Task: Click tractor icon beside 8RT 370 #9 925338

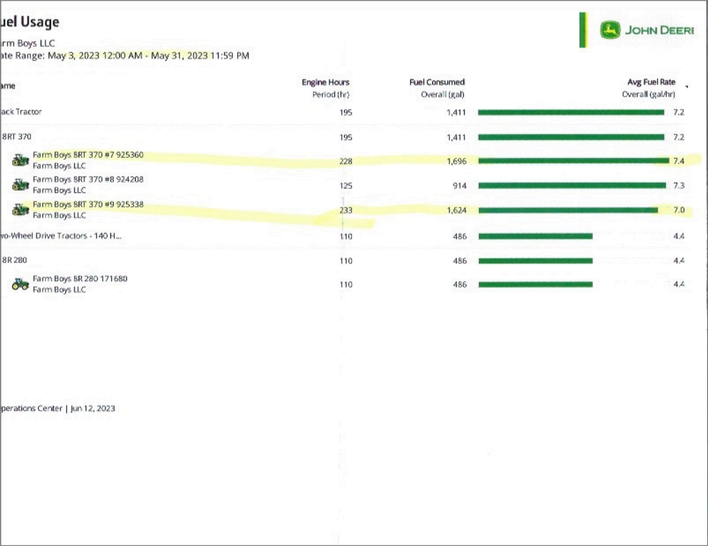Action: pyautogui.click(x=20, y=210)
